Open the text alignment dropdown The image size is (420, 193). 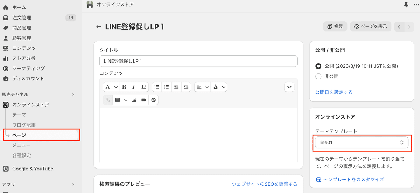click(203, 87)
